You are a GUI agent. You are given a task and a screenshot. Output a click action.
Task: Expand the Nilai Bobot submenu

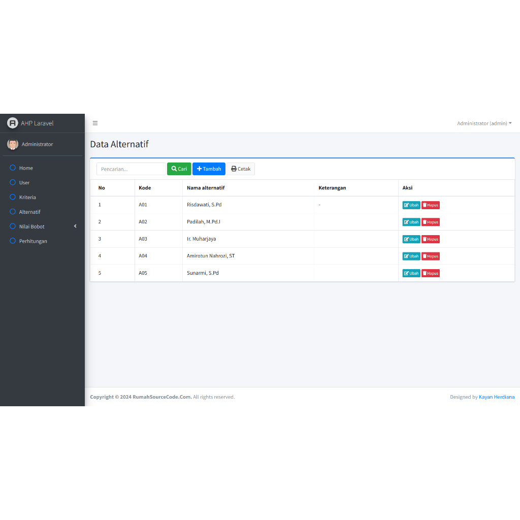(30, 226)
